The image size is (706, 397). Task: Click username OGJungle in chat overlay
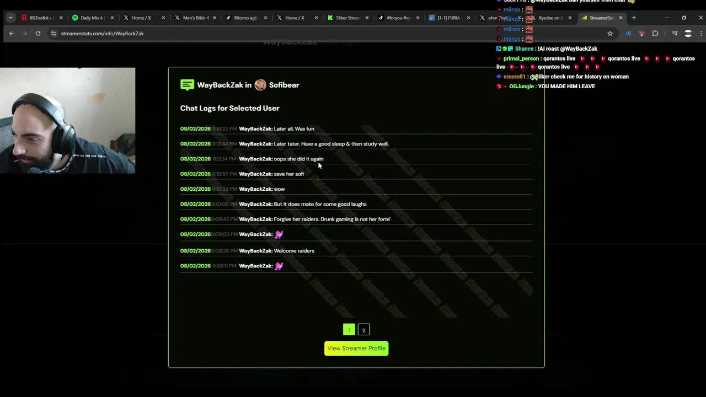[x=521, y=87]
